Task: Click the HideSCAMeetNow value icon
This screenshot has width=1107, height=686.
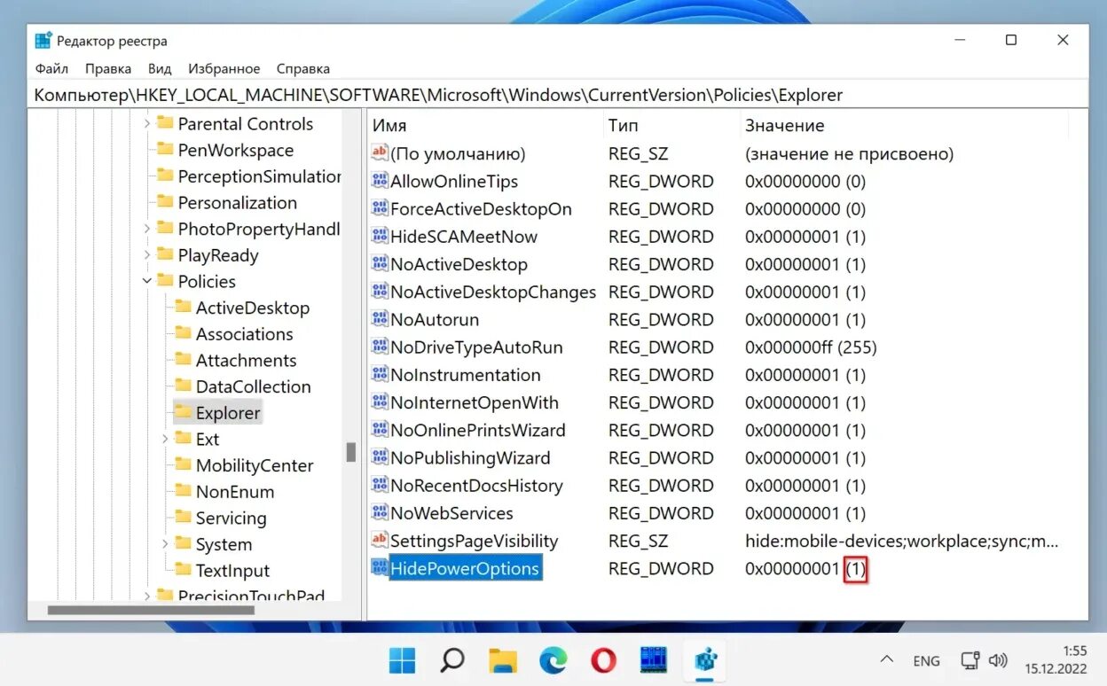Action: 380,237
